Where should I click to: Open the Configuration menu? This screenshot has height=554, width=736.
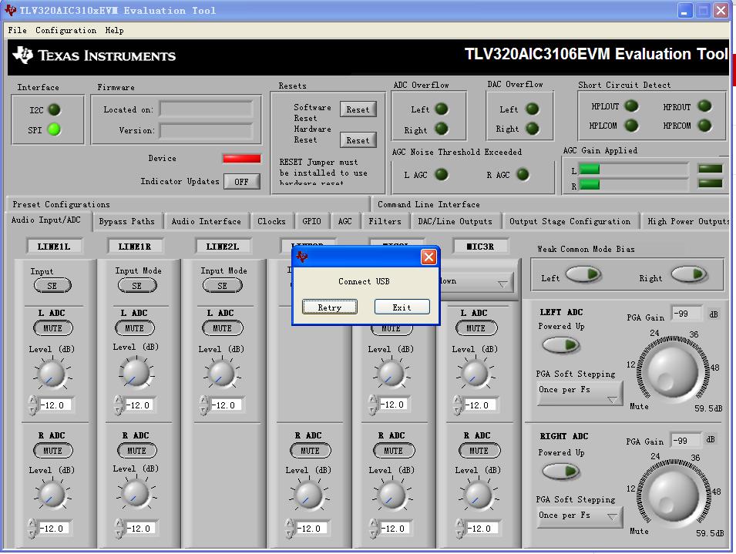click(x=66, y=31)
